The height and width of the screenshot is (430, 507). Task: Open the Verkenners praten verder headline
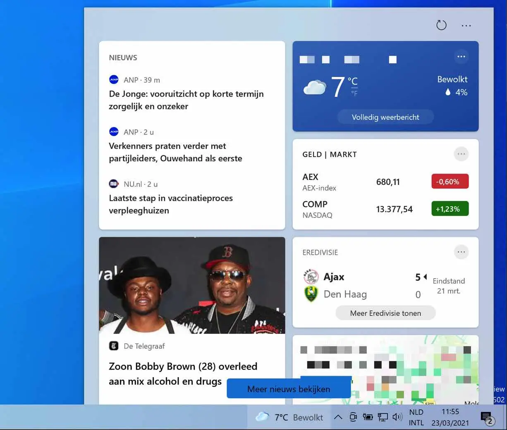175,152
